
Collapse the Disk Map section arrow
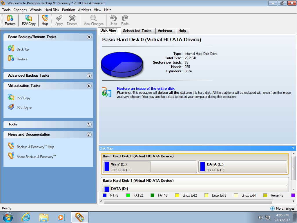pyautogui.click(x=293, y=148)
